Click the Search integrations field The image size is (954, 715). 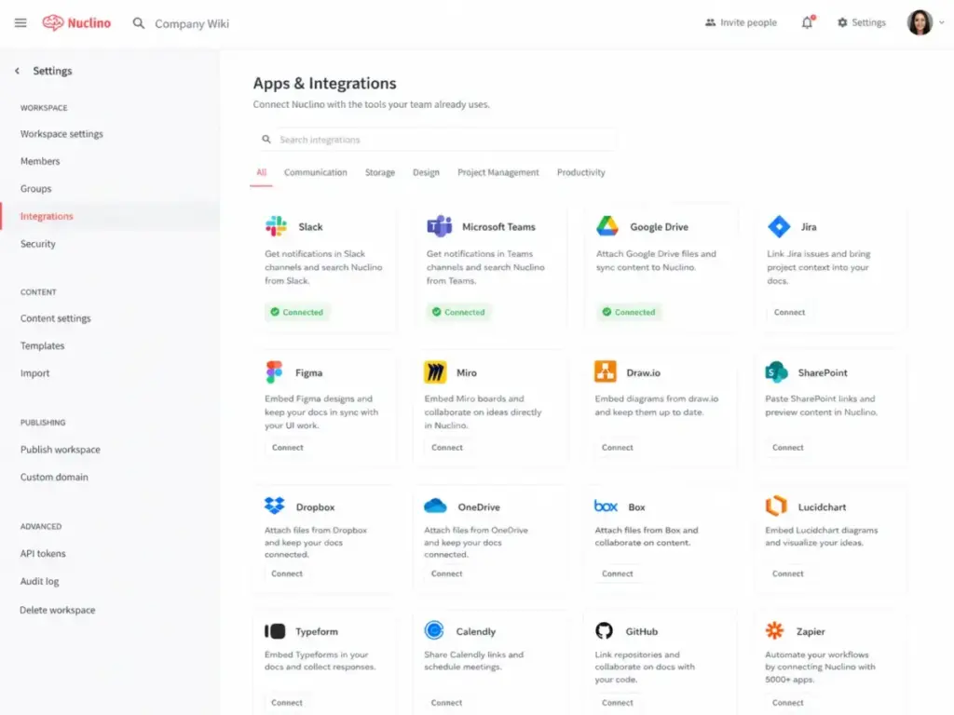(435, 140)
